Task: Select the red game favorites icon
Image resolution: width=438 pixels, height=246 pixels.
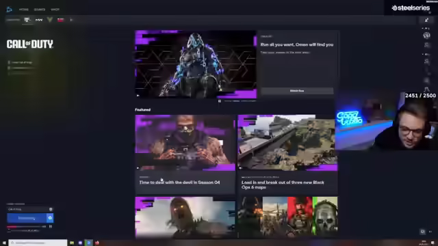Action: pos(61,20)
